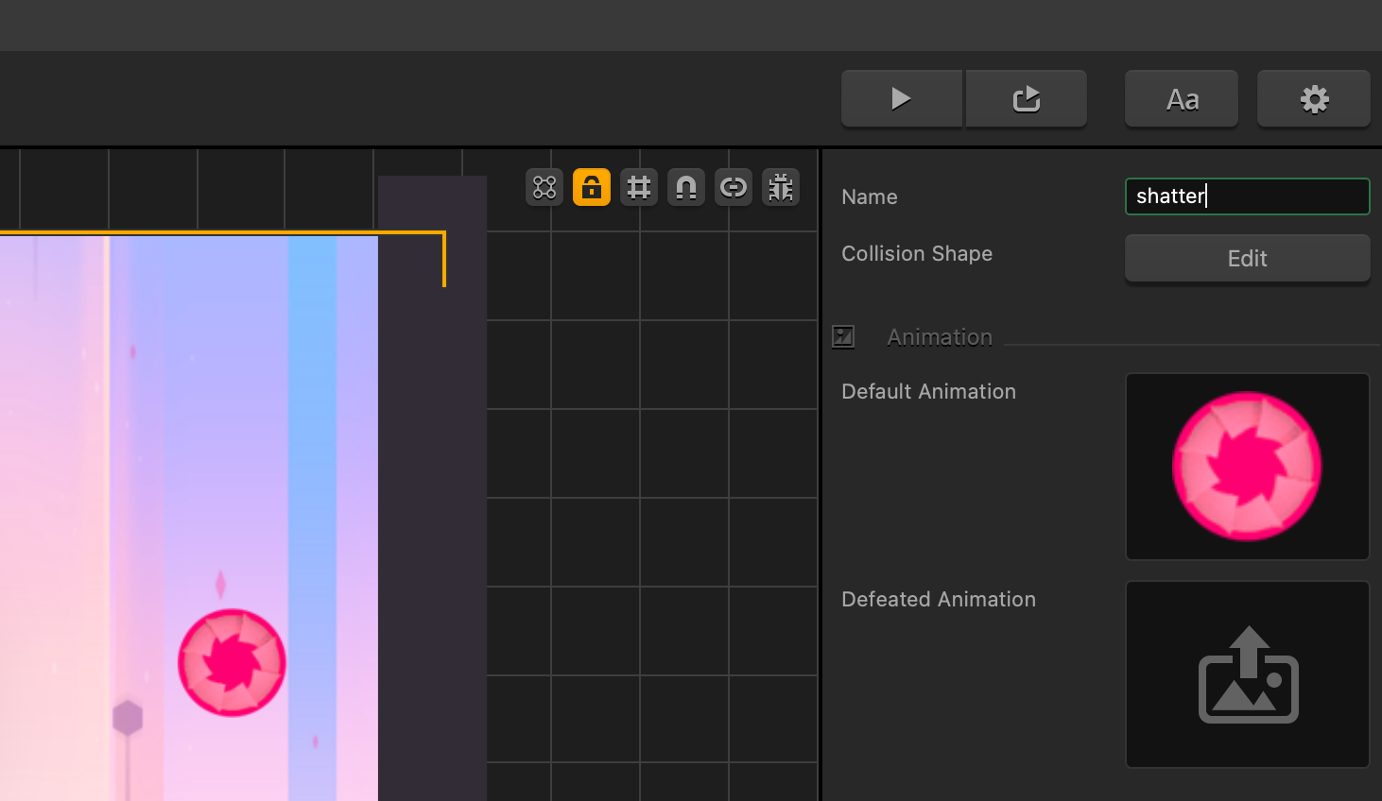Image resolution: width=1382 pixels, height=801 pixels.
Task: Open the gear settings button
Action: point(1313,98)
